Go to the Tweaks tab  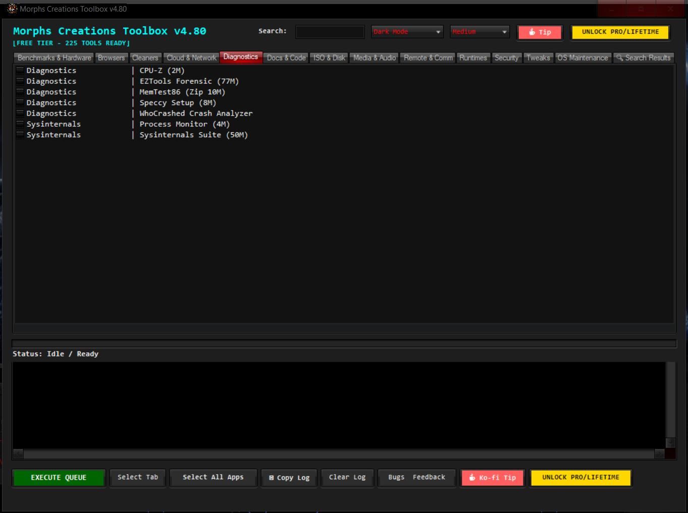(538, 58)
